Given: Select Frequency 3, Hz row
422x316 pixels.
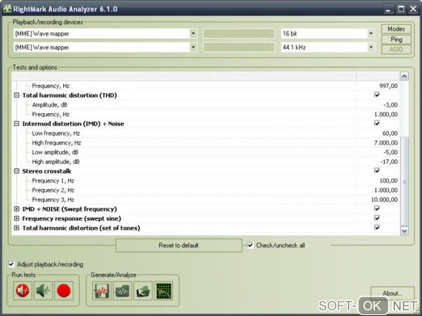Looking at the screenshot, I should 206,200.
